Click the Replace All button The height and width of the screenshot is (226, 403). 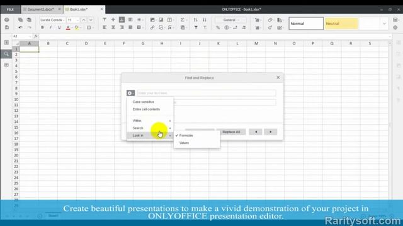(231, 132)
